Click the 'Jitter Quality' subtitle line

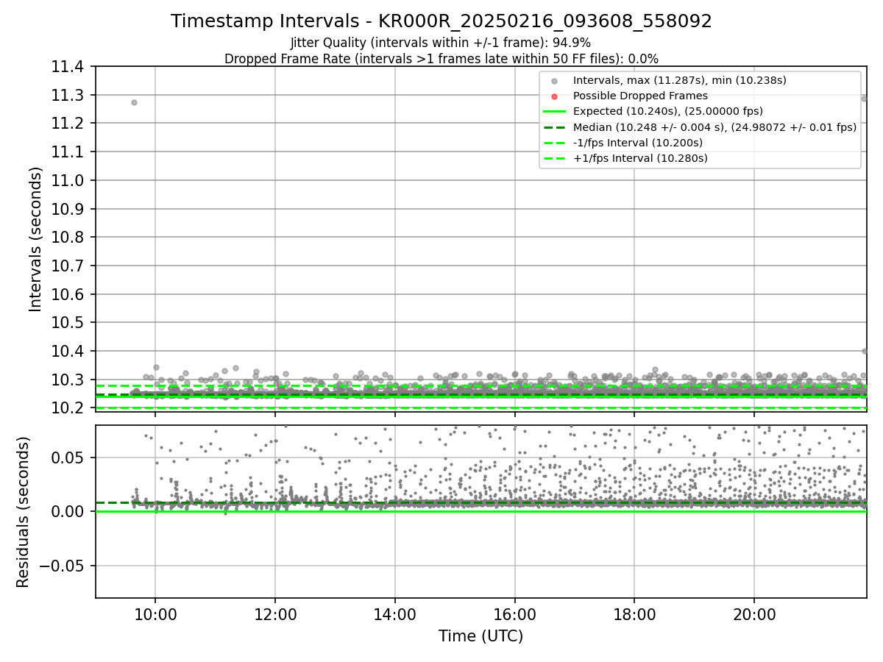[x=441, y=43]
